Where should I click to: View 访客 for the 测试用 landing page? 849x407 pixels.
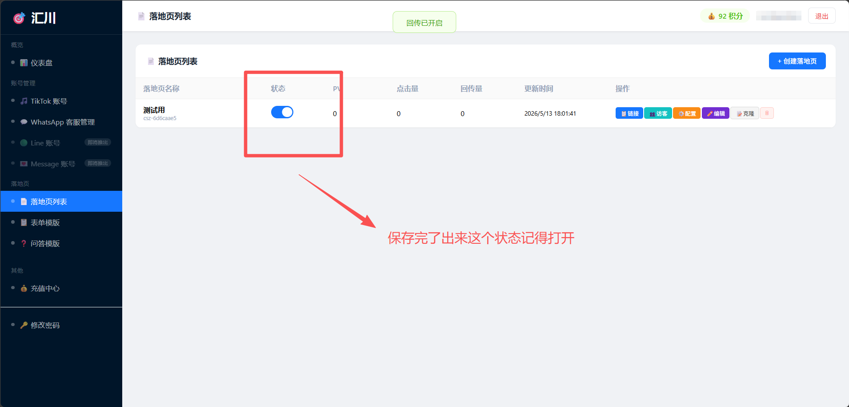click(658, 113)
